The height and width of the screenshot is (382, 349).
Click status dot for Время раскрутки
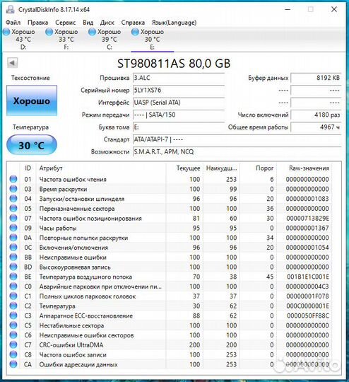[x=13, y=189]
